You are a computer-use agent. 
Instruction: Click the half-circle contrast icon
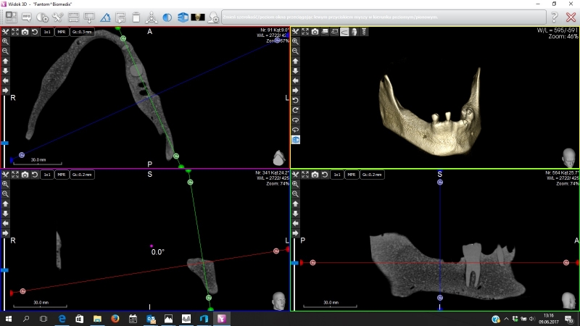point(167,16)
